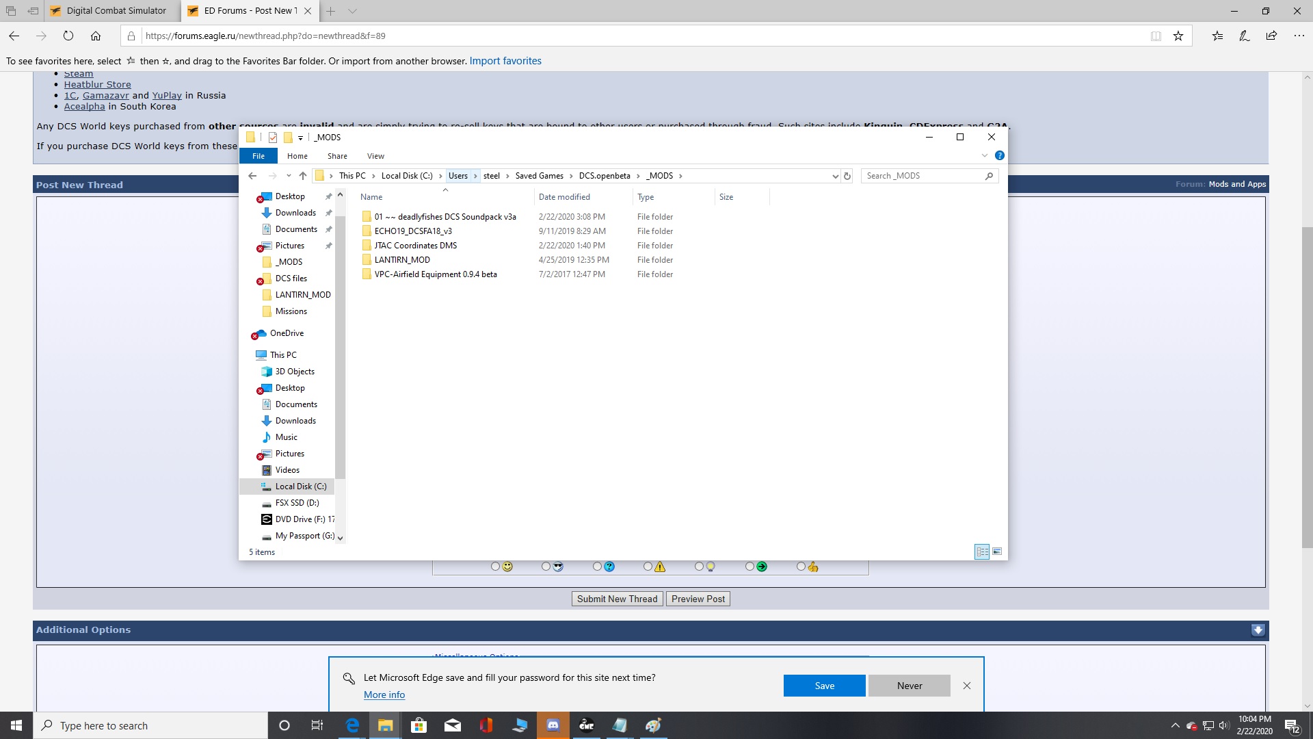1313x739 pixels.
Task: Open the Edge favorites hub icon
Action: coord(1217,36)
